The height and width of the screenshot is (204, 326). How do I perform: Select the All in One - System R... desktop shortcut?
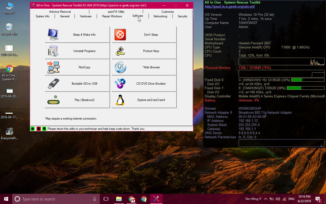[x=9, y=73]
